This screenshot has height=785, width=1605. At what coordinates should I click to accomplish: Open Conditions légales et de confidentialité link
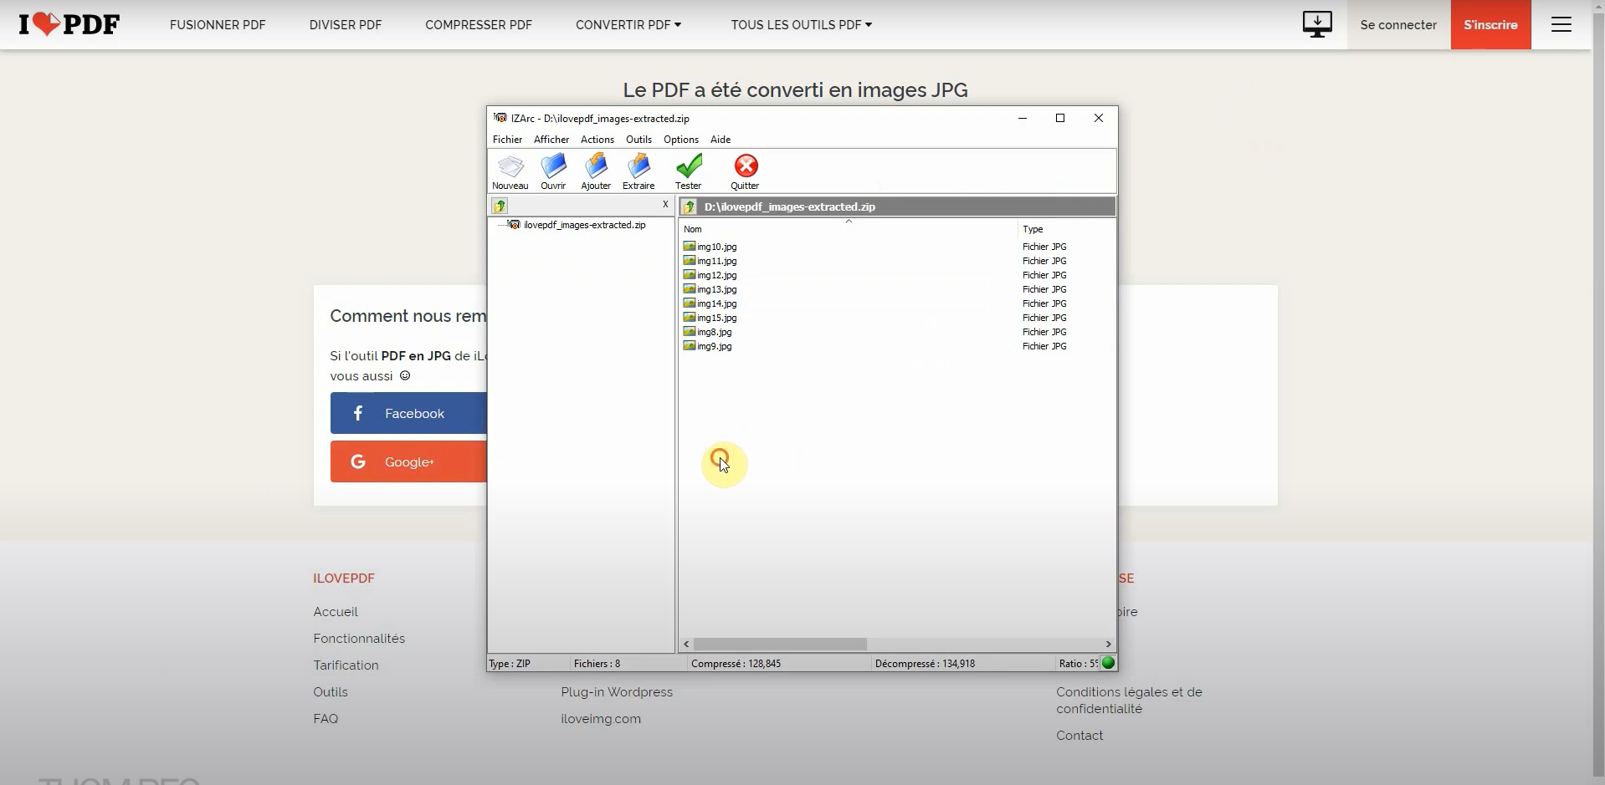coord(1129,701)
